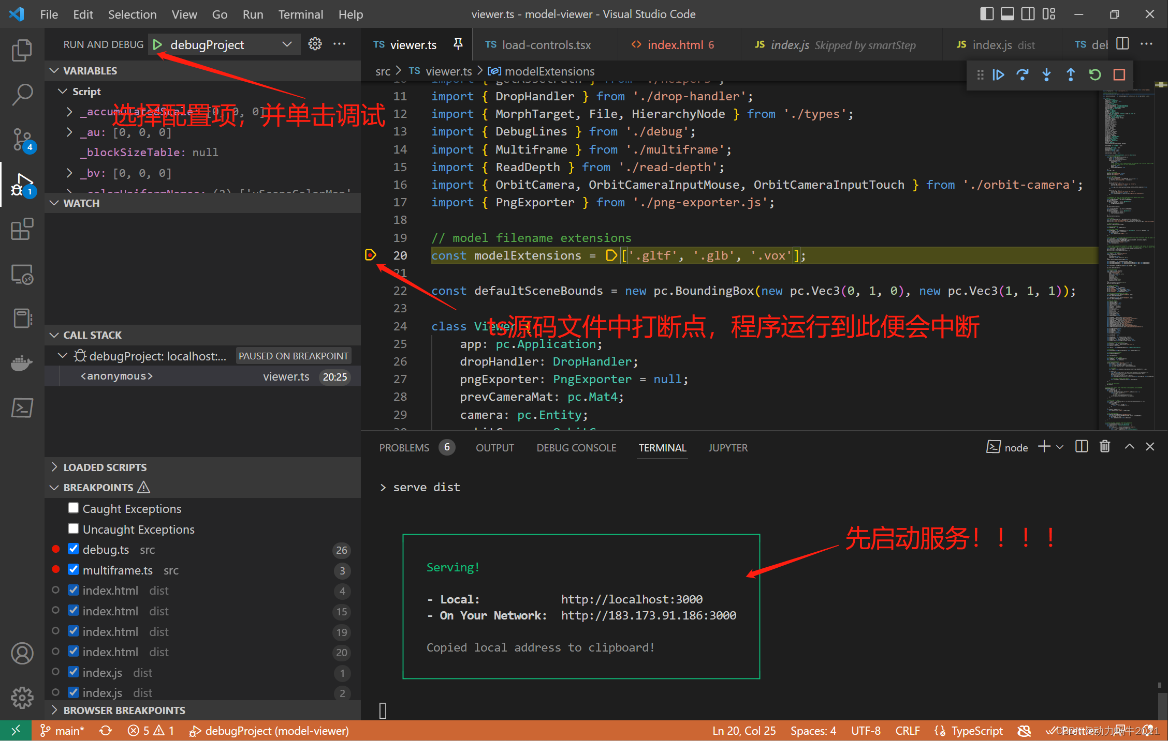
Task: Click CRLF end-of-line selector
Action: click(908, 731)
